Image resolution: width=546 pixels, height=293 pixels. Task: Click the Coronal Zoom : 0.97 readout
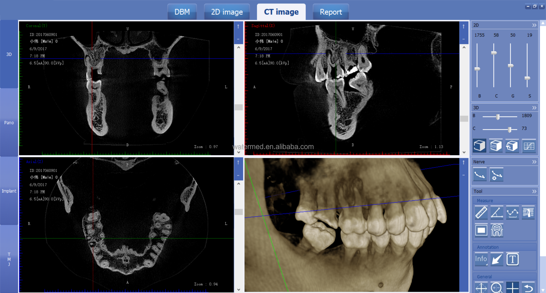206,147
